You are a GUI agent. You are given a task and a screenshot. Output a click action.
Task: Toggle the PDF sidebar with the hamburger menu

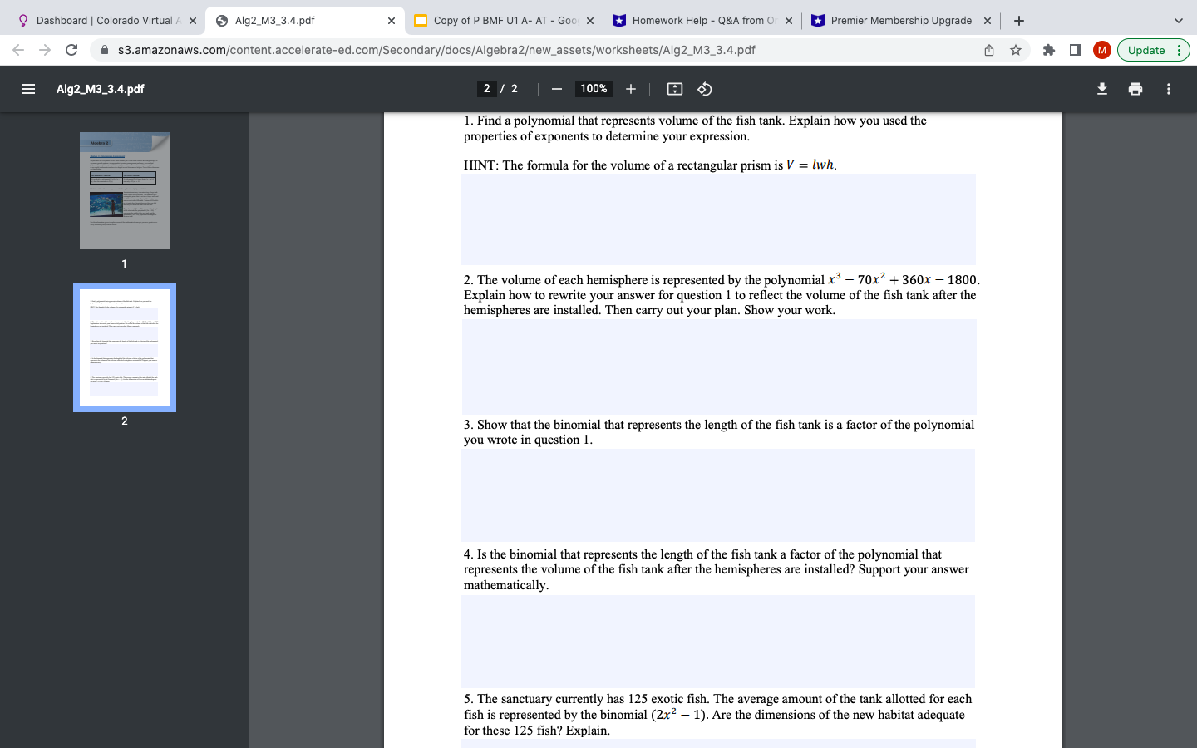click(30, 89)
